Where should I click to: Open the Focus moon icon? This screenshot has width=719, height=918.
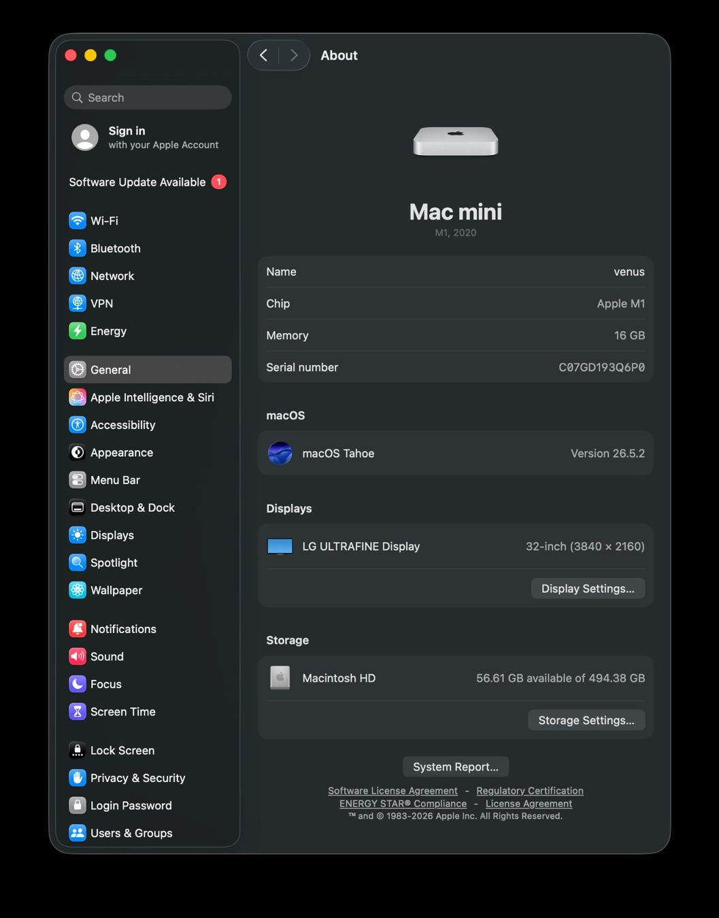click(78, 683)
